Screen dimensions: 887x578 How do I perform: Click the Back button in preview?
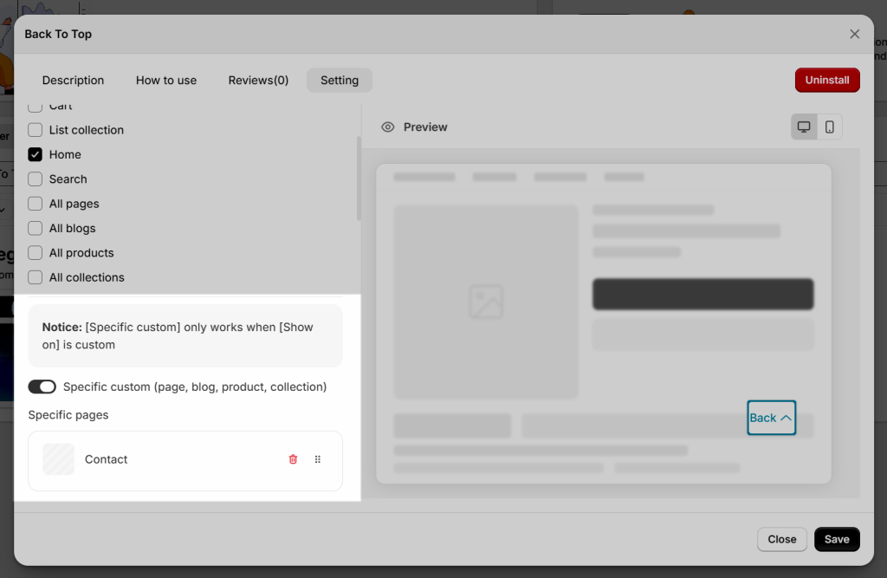coord(771,418)
